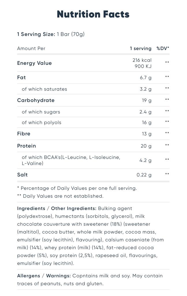Click the Allergens / Warnings heading
The width and height of the screenshot is (187, 296).
click(x=44, y=276)
